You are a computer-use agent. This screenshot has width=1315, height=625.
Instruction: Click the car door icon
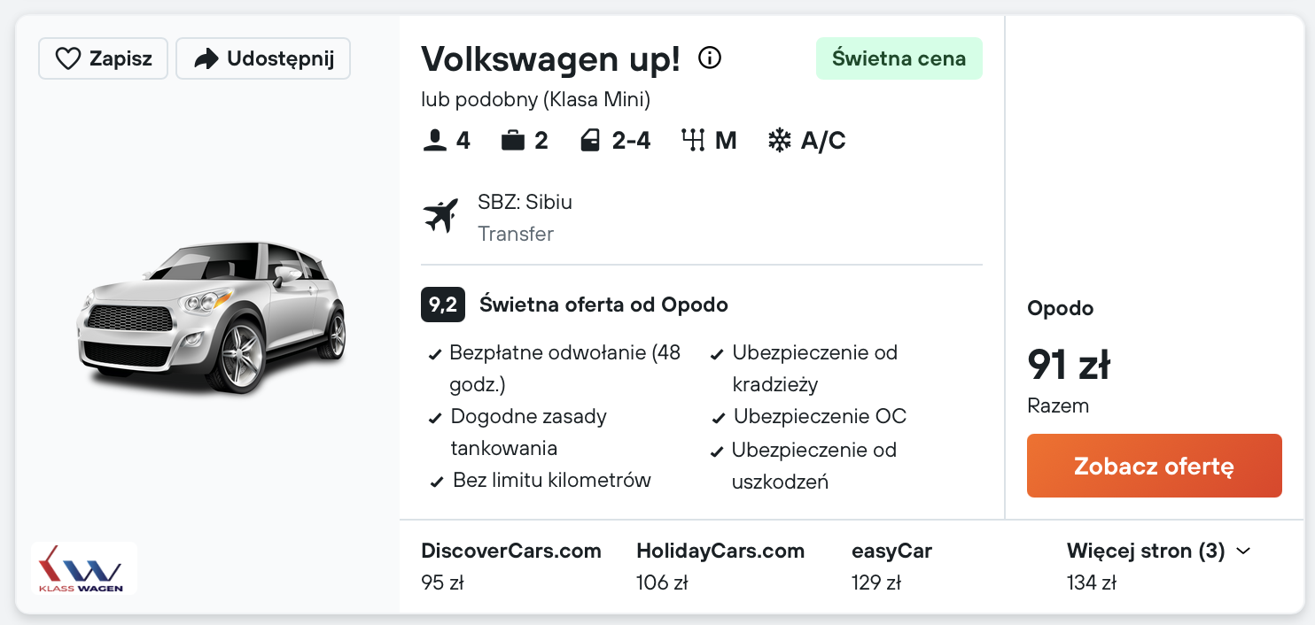tap(590, 141)
